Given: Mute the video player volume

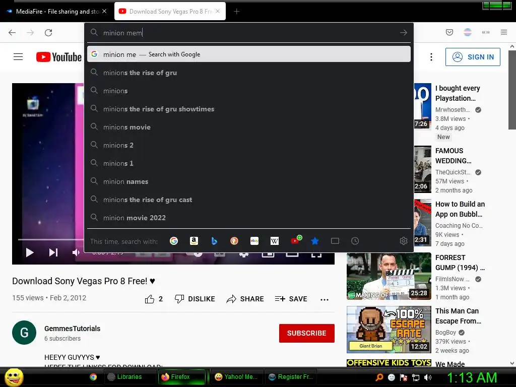Looking at the screenshot, I should point(76,252).
